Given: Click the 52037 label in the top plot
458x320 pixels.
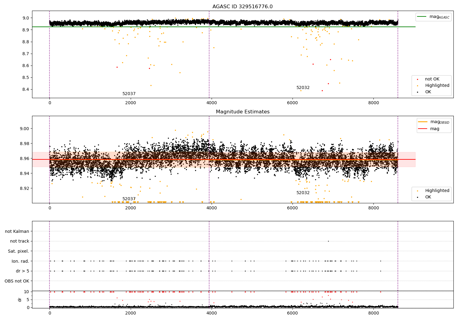Looking at the screenshot, I should tap(129, 94).
